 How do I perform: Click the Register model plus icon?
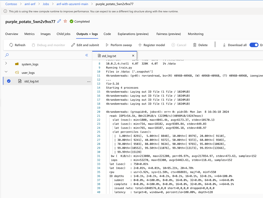click(x=140, y=45)
